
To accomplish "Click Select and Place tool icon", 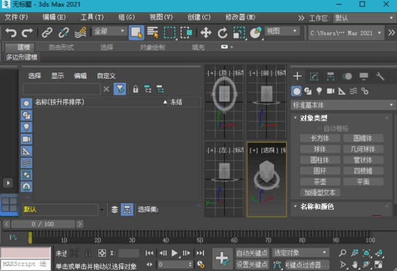I will pyautogui.click(x=256, y=33).
